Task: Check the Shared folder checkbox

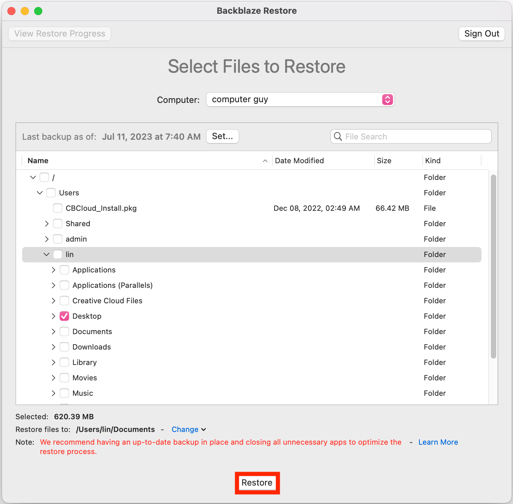Action: [58, 224]
